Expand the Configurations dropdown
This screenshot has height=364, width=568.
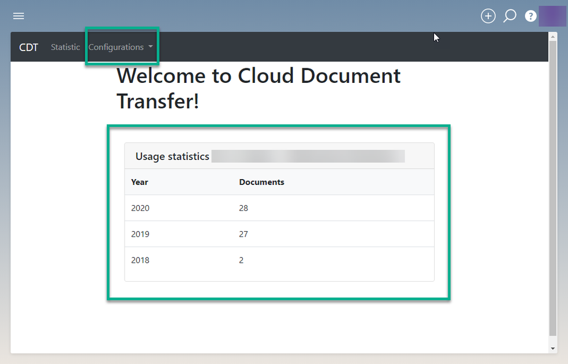coord(121,47)
